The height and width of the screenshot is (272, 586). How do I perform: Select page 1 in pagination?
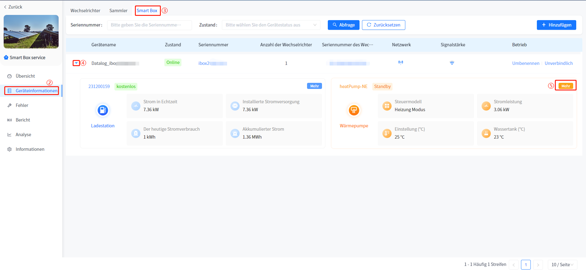click(x=526, y=265)
